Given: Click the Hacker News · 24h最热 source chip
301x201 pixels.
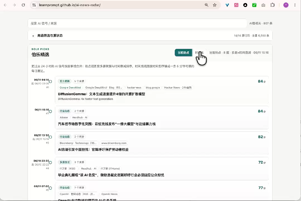Looking at the screenshot, I should point(178,87).
